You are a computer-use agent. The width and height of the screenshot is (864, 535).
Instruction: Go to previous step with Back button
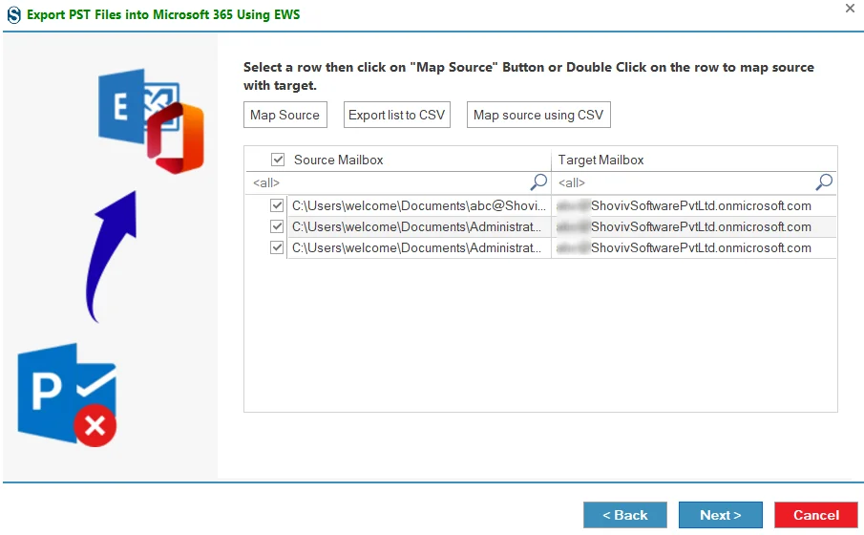[625, 515]
